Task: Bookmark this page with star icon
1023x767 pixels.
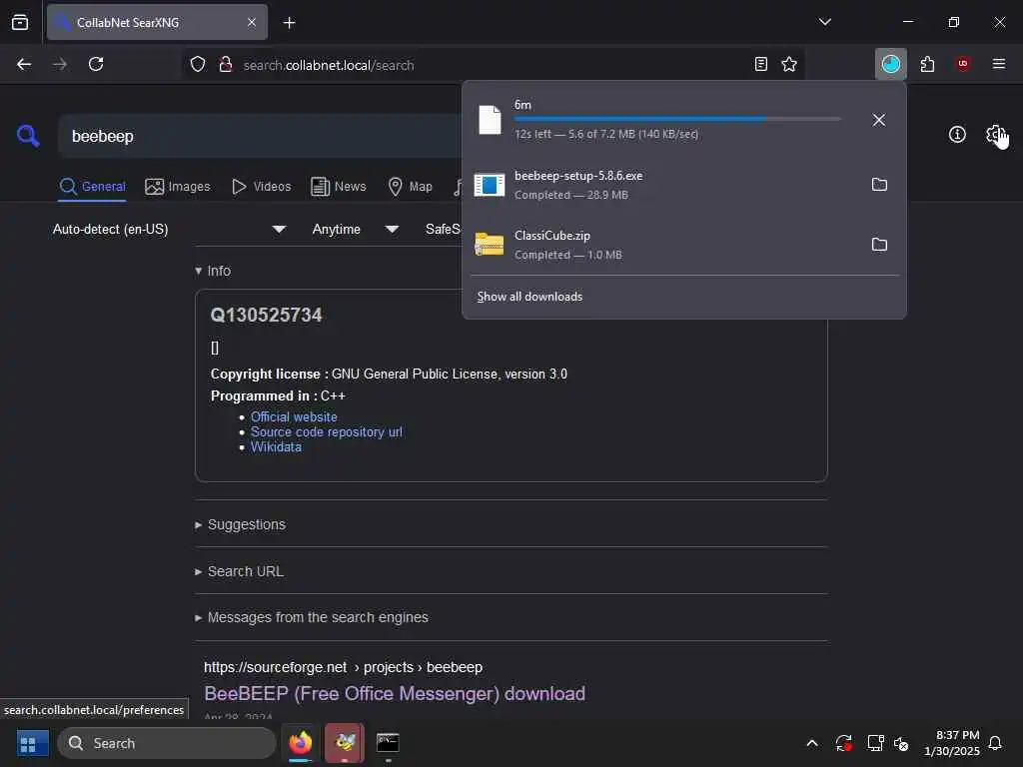Action: (x=789, y=64)
